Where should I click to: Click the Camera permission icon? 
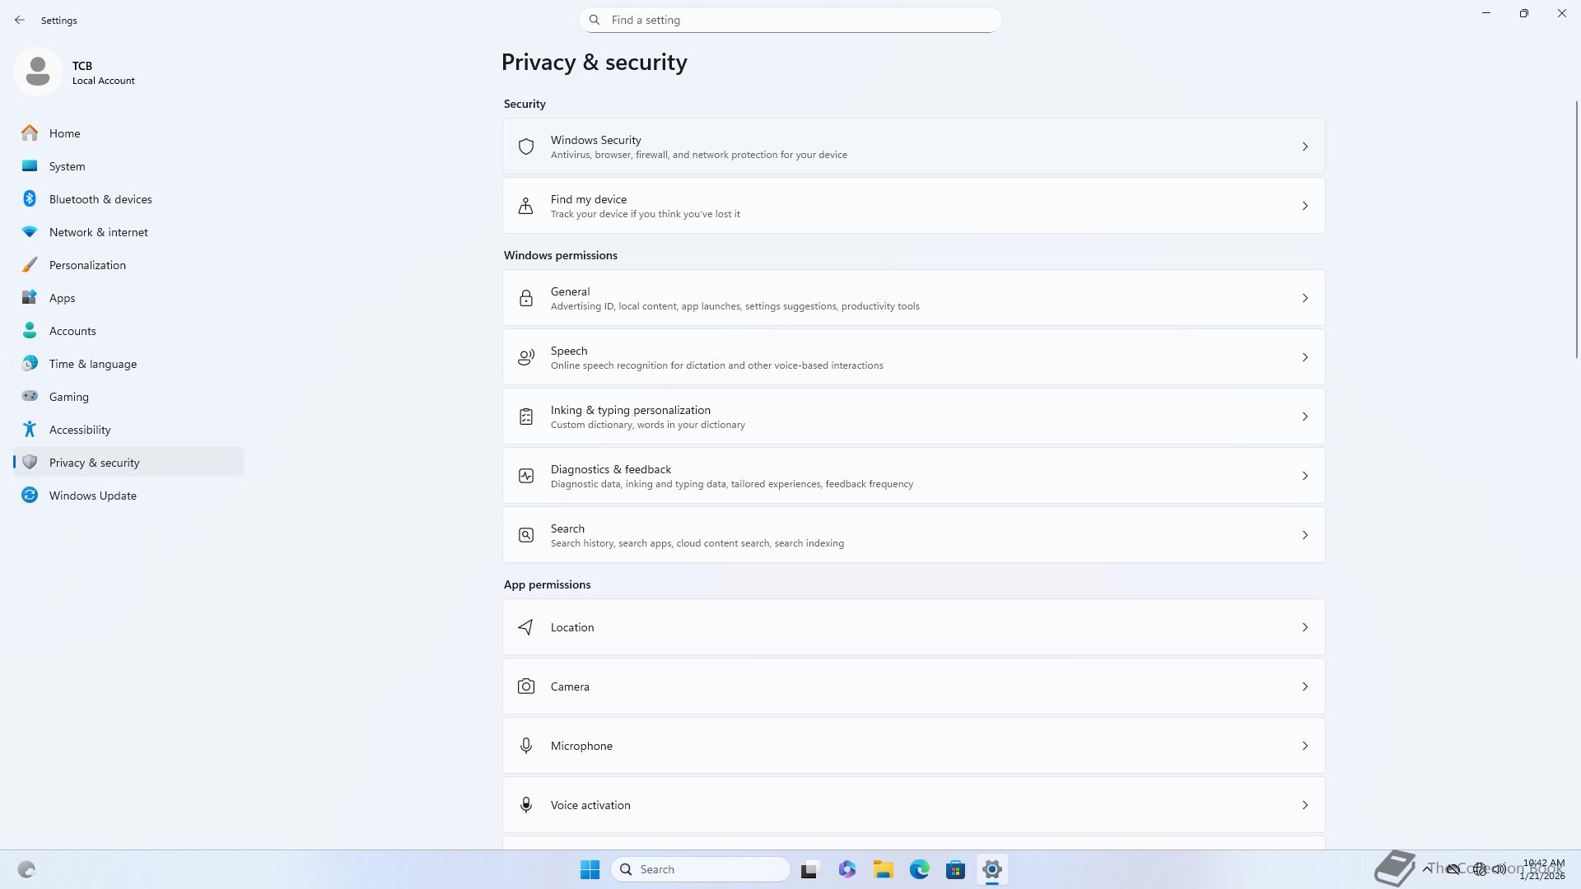[x=525, y=687]
